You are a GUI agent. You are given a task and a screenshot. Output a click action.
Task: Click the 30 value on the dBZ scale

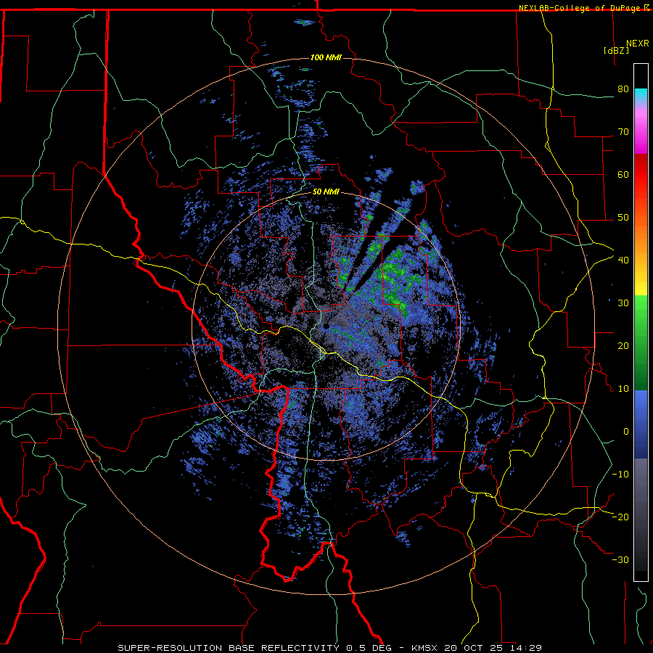(623, 303)
